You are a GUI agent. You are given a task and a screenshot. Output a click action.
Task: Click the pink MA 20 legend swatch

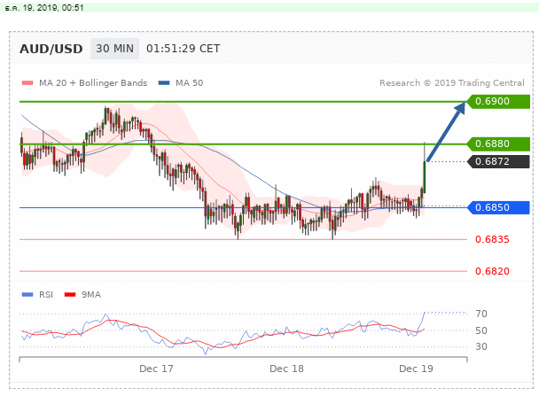27,82
